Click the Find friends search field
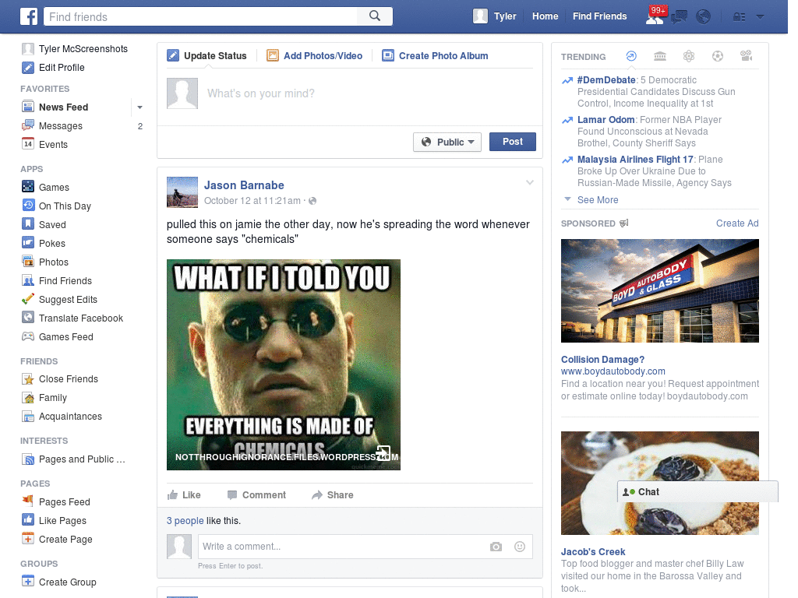Screen dimensions: 798x598 coord(200,17)
